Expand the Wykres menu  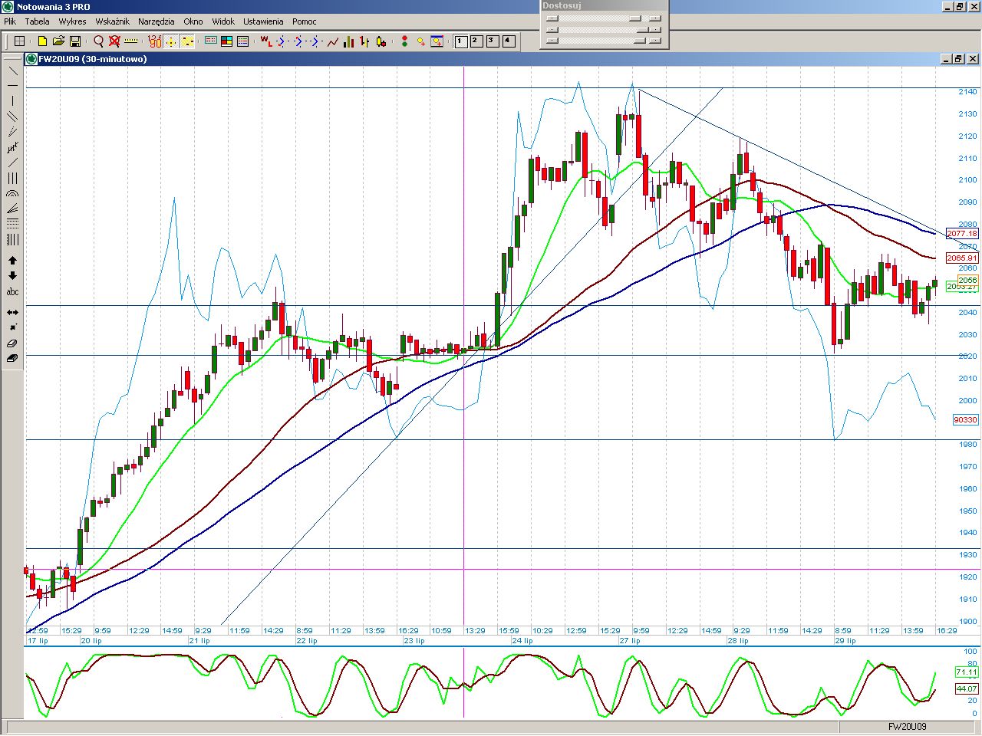pyautogui.click(x=72, y=21)
